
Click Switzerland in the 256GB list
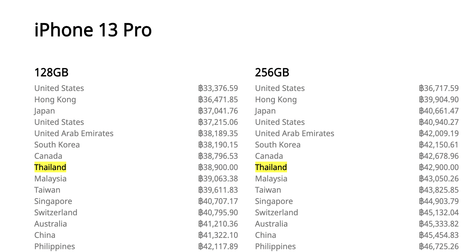click(277, 212)
